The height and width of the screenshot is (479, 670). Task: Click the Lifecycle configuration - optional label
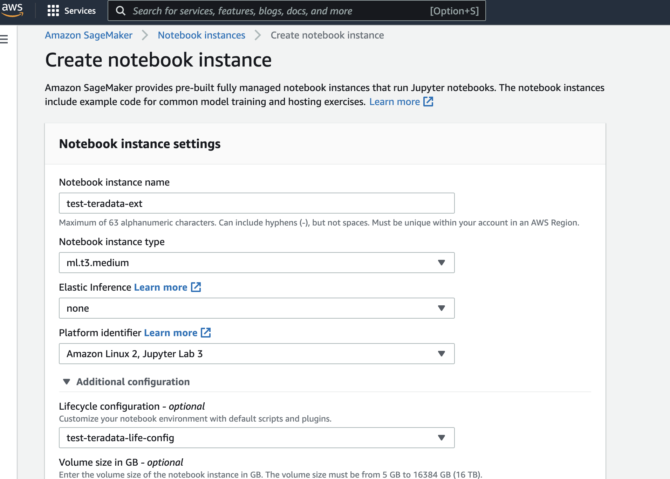tap(132, 406)
